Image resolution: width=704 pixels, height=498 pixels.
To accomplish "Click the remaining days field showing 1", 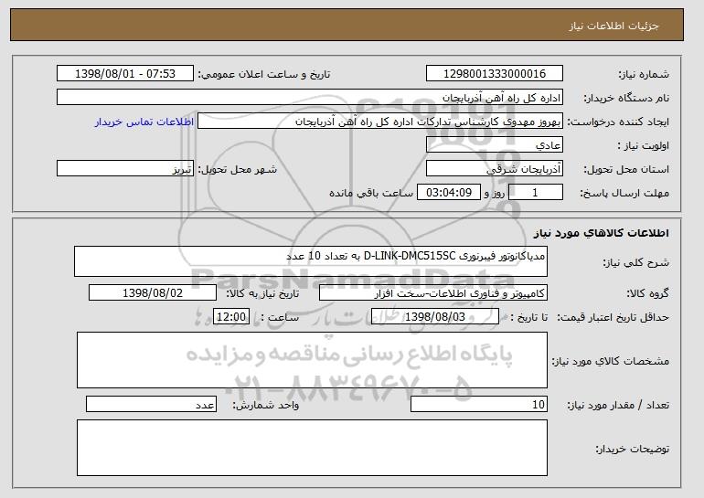I will click(x=536, y=193).
